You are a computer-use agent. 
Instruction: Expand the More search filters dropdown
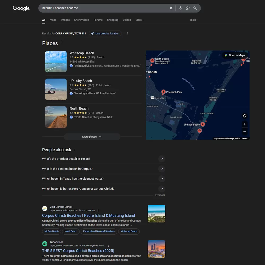point(140,20)
